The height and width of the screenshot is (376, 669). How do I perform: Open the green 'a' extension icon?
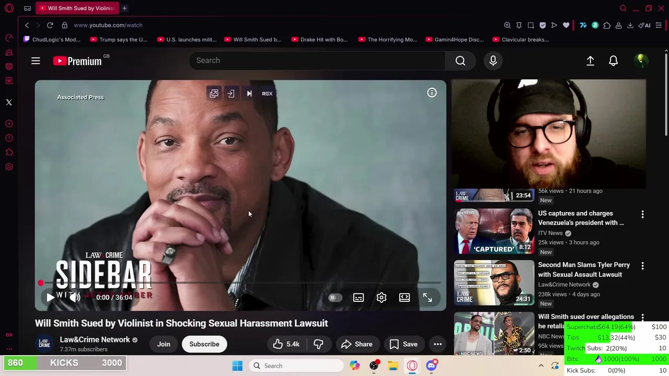(x=595, y=25)
